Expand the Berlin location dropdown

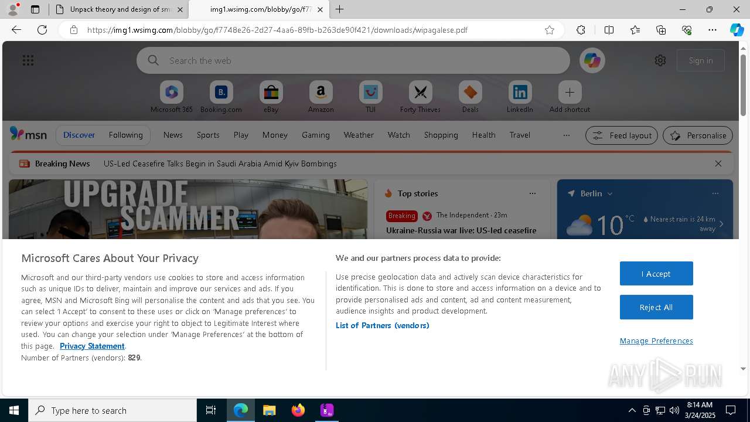pos(610,193)
